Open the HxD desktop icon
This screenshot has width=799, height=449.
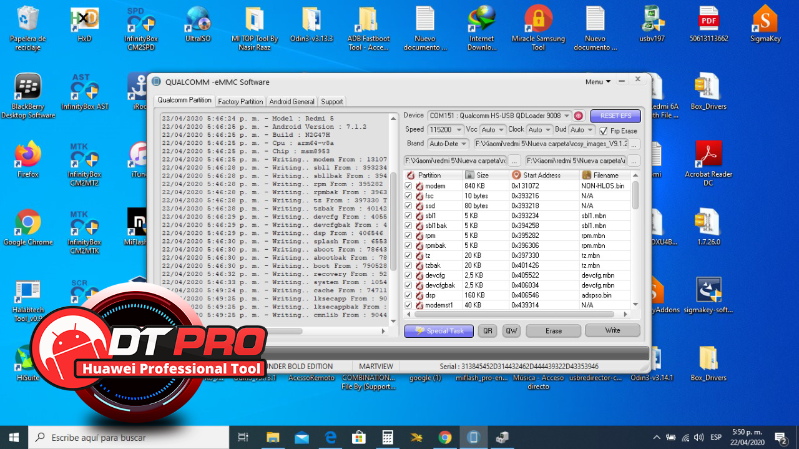coord(84,24)
